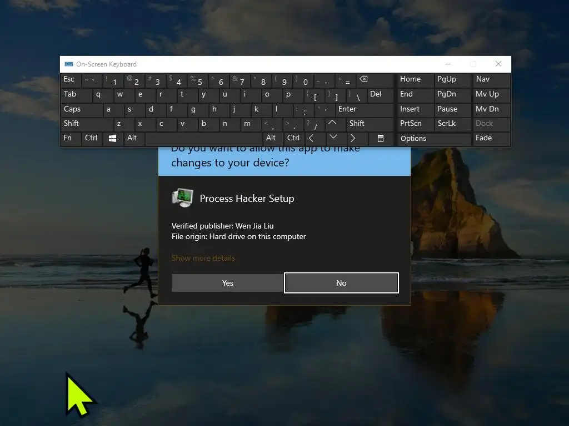Image resolution: width=569 pixels, height=426 pixels.
Task: Tap the number 0 key
Action: (303, 80)
